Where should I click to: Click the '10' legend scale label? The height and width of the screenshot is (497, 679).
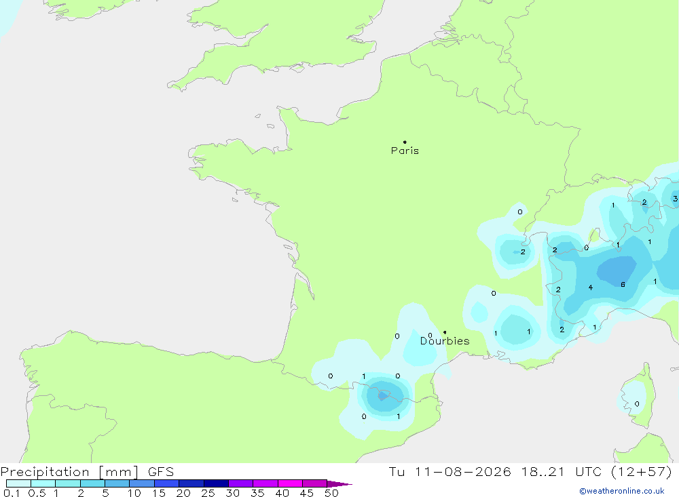(x=134, y=493)
